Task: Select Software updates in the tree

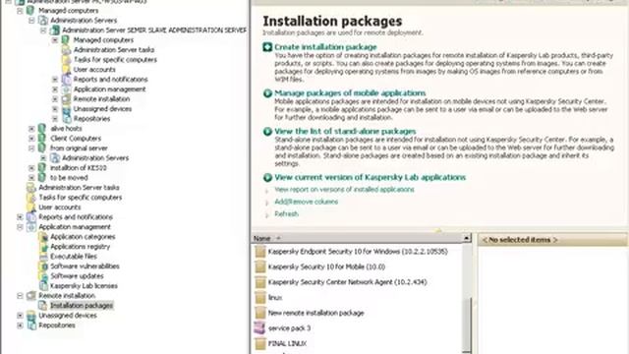Action: click(x=77, y=275)
